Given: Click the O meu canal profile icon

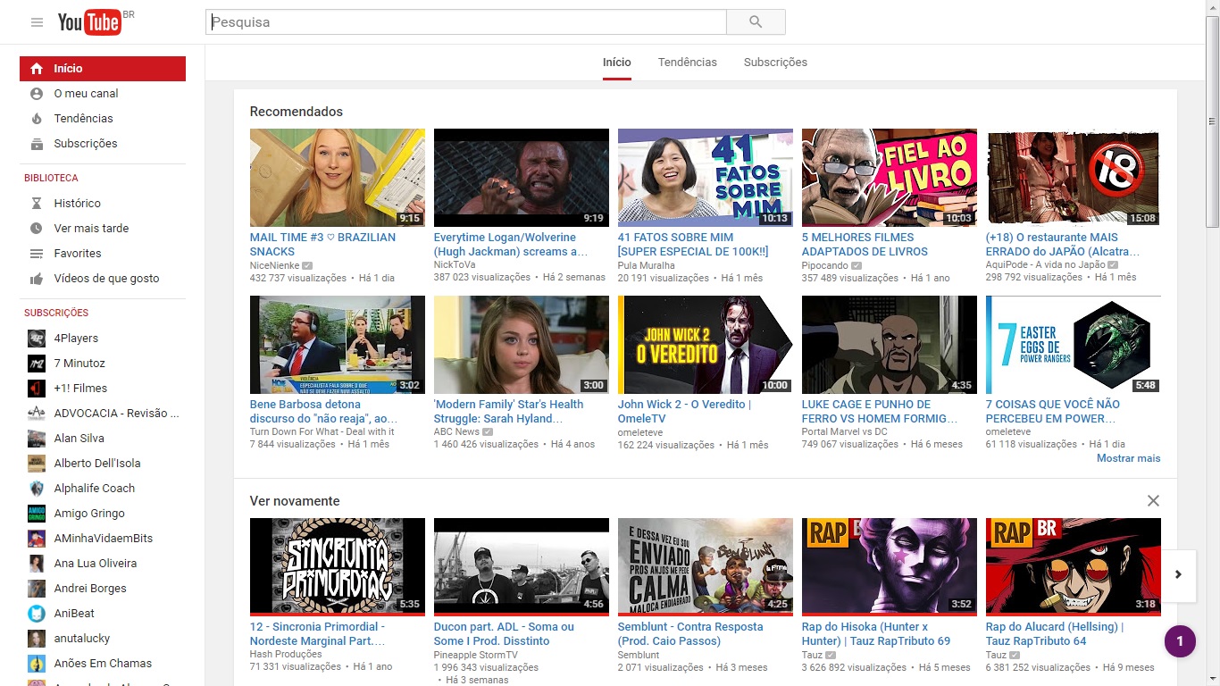Looking at the screenshot, I should 37,94.
